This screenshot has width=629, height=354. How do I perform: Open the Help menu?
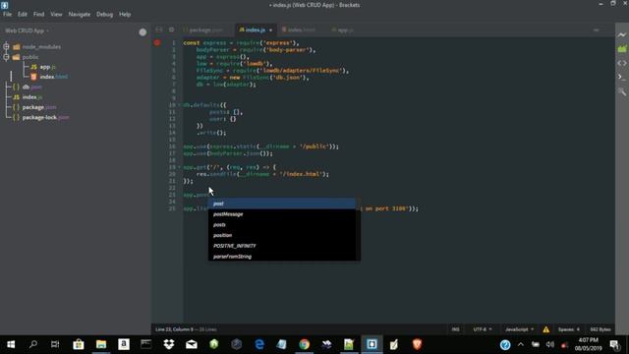[125, 14]
